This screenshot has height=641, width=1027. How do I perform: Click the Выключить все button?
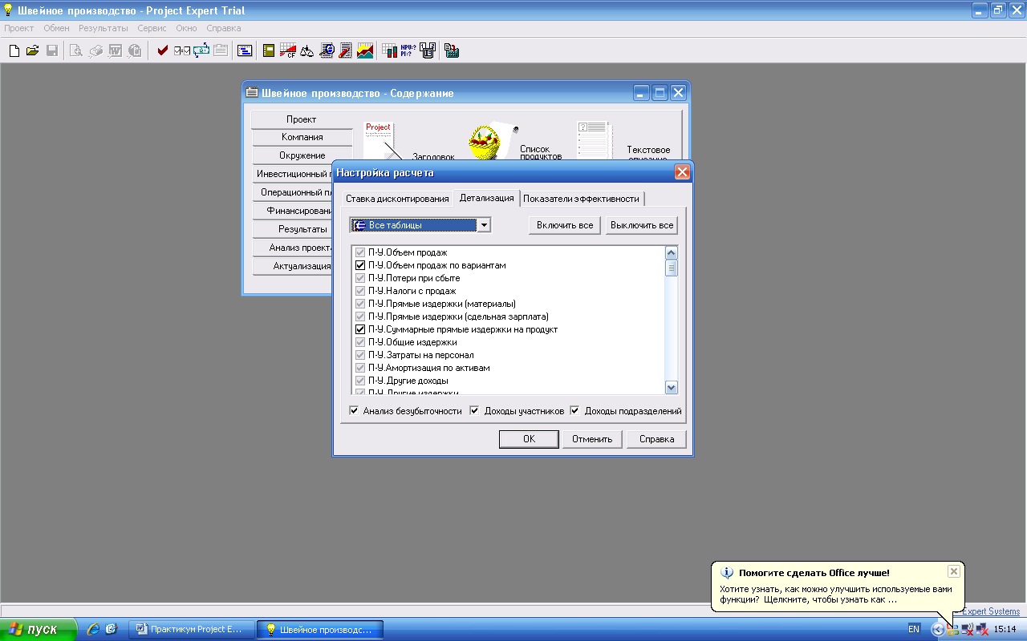click(x=642, y=225)
